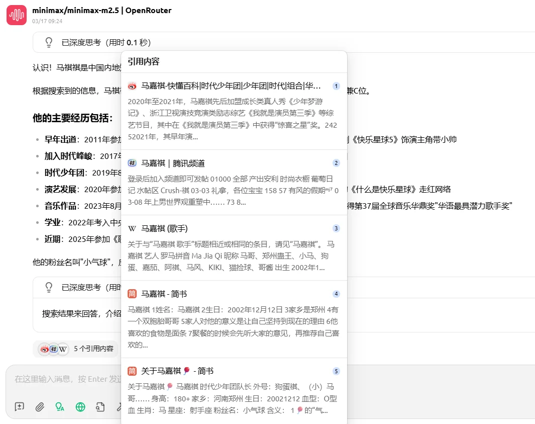Click the 简书 icon beside 关于马嘉祺
This screenshot has height=424, width=535.
point(132,371)
